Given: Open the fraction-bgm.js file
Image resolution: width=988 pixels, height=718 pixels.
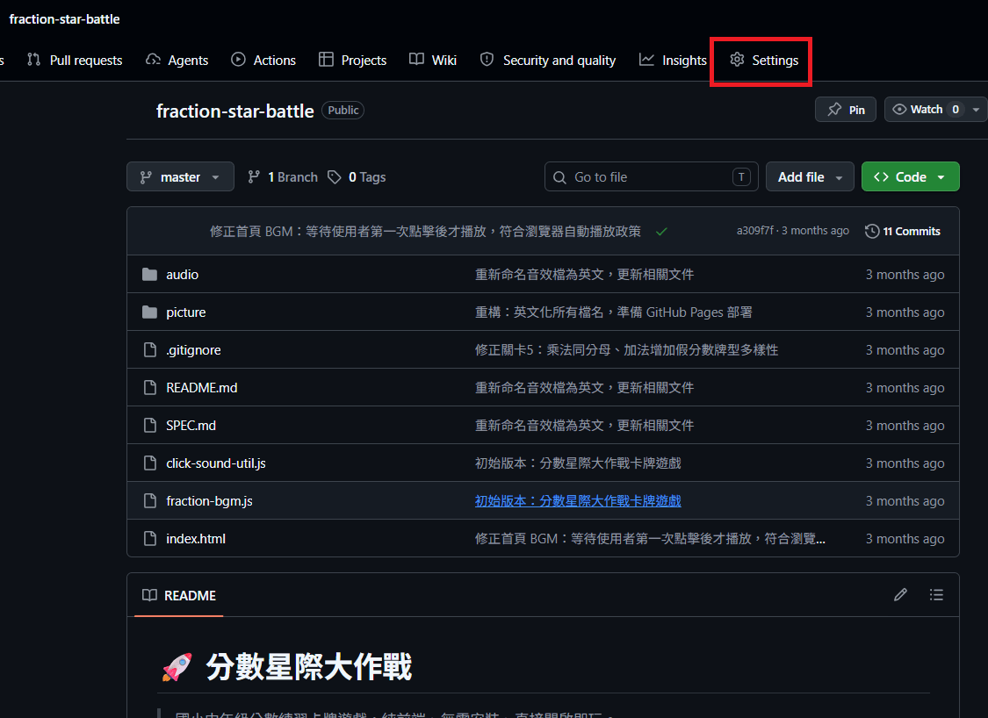Looking at the screenshot, I should click(209, 501).
